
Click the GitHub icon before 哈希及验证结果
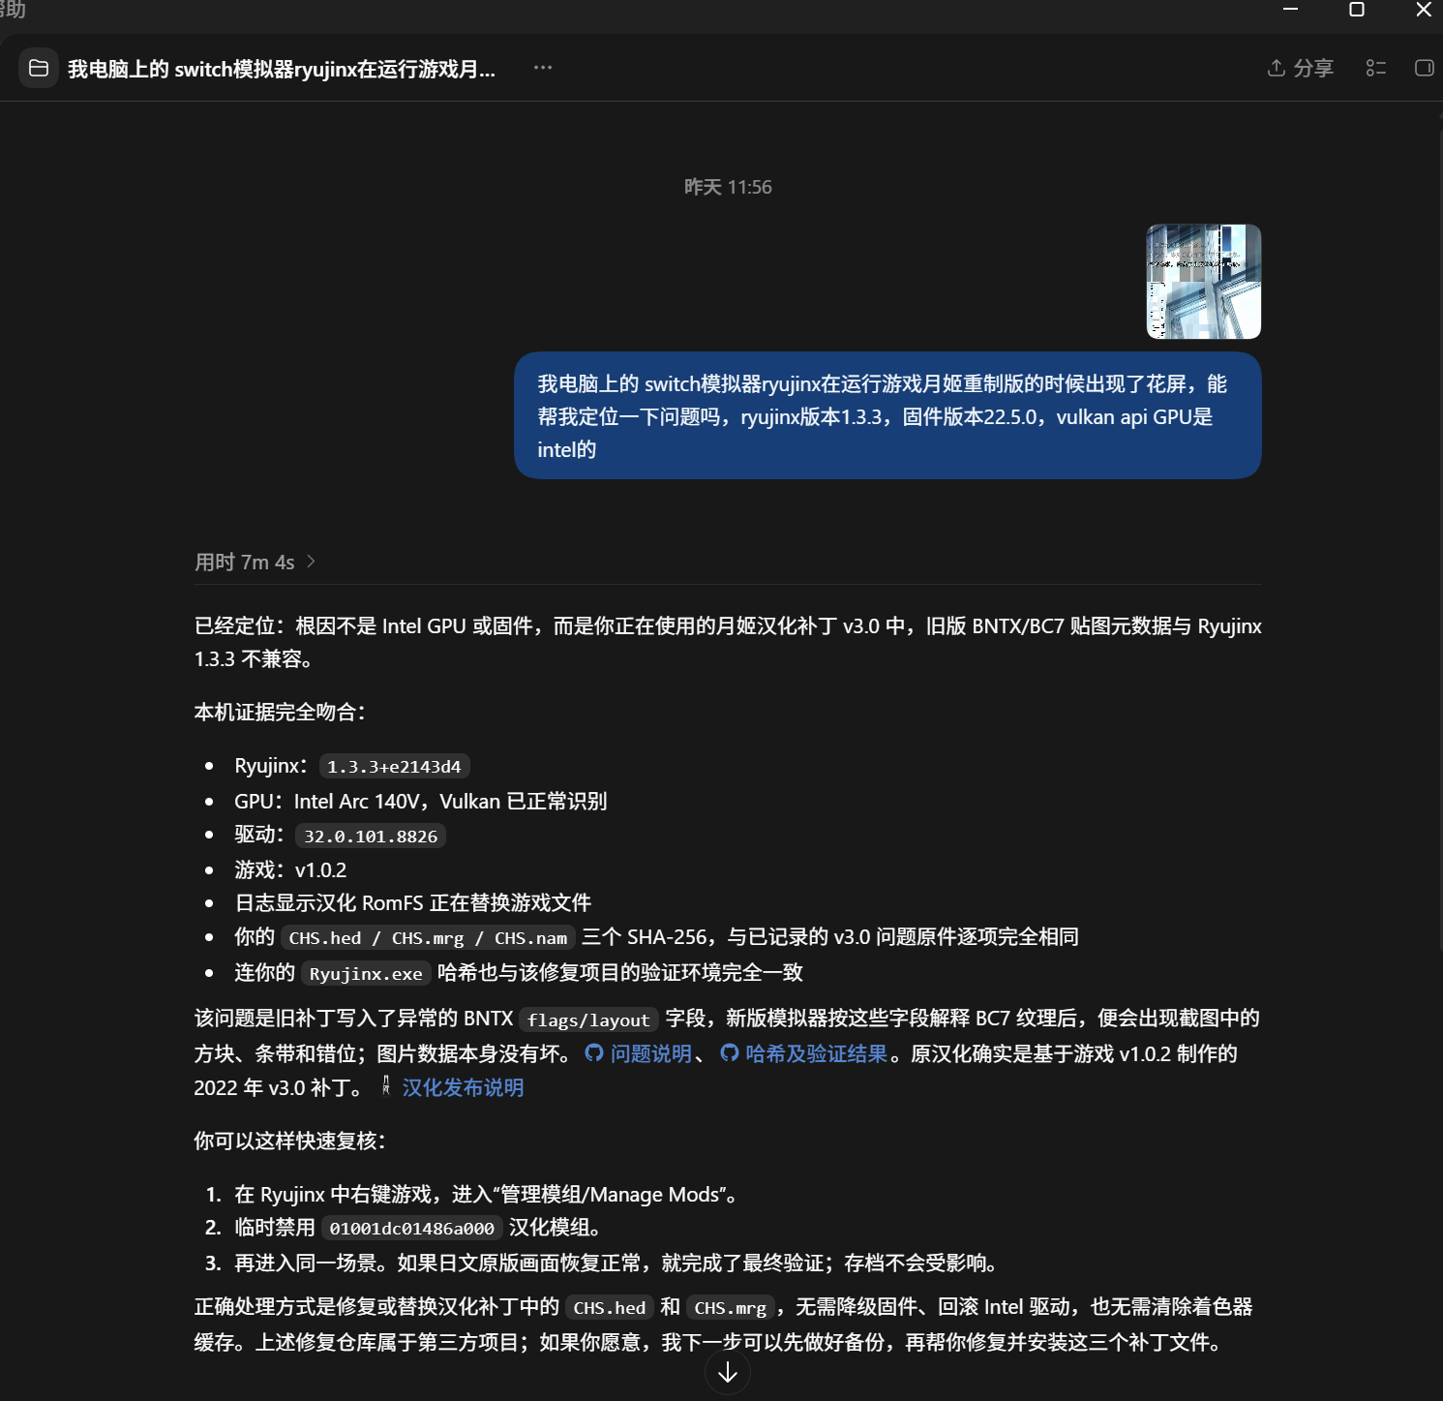click(x=730, y=1053)
